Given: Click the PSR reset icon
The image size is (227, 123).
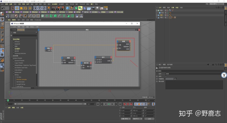Looking at the screenshot, I should [x=106, y=8].
